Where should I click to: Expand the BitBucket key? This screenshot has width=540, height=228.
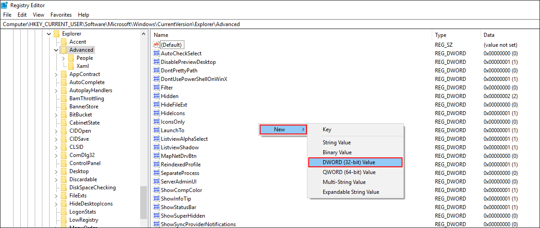tap(56, 115)
